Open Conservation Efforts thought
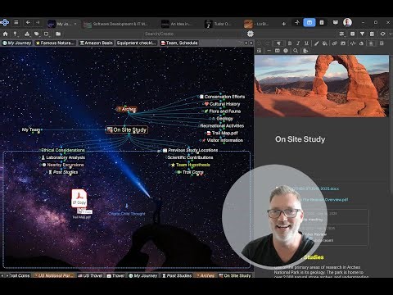Screen dimensions: 393x295 click(222, 97)
